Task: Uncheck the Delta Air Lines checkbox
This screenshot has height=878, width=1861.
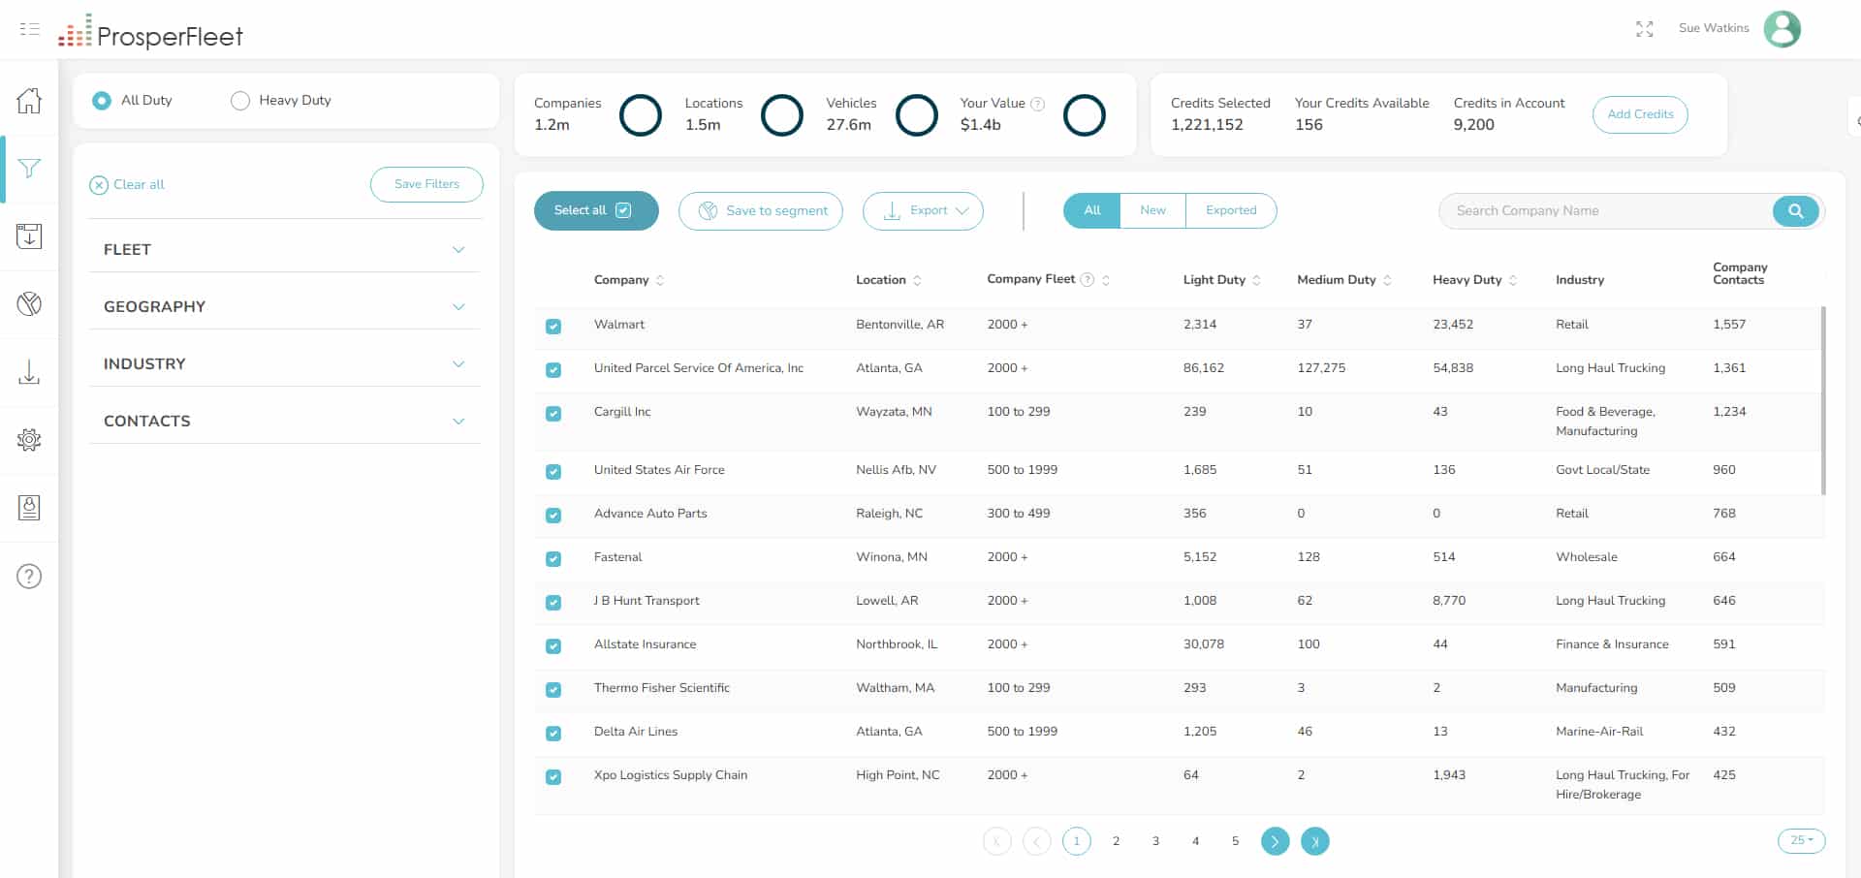Action: click(553, 734)
